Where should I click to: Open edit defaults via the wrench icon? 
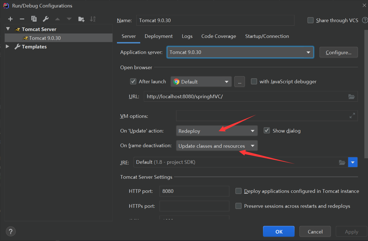45,19
